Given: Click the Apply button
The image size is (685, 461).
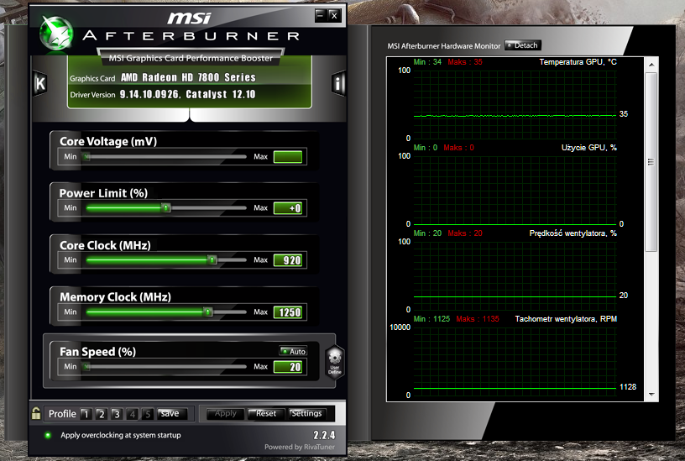Looking at the screenshot, I should point(226,413).
